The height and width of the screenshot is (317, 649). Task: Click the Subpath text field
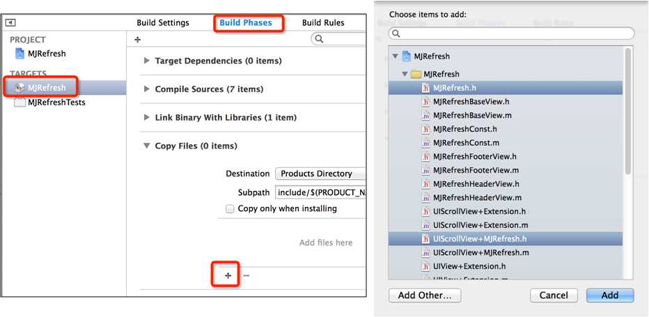(x=320, y=193)
